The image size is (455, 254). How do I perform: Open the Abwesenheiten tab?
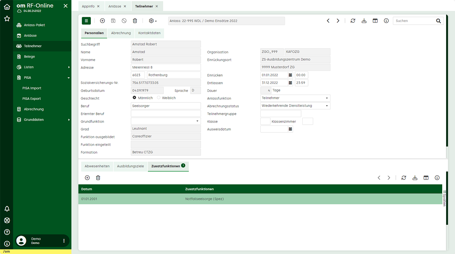pos(97,166)
